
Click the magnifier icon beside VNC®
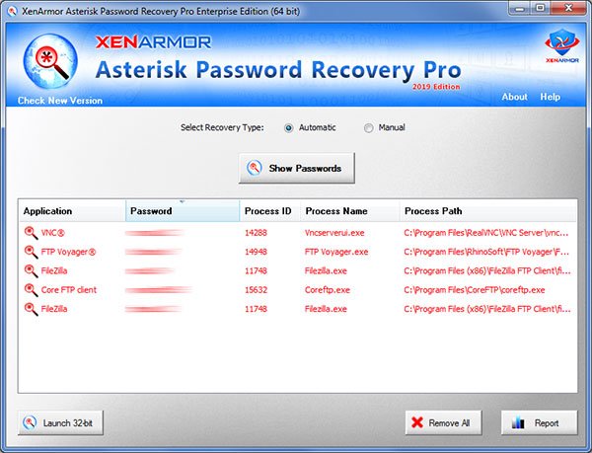point(31,233)
